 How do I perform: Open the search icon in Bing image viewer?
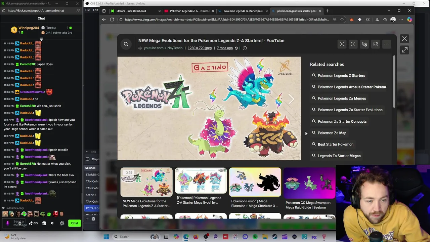click(x=126, y=44)
